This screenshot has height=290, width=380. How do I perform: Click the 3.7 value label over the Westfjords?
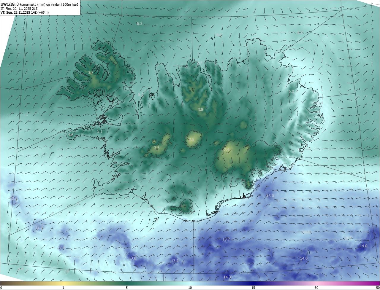coord(91,73)
